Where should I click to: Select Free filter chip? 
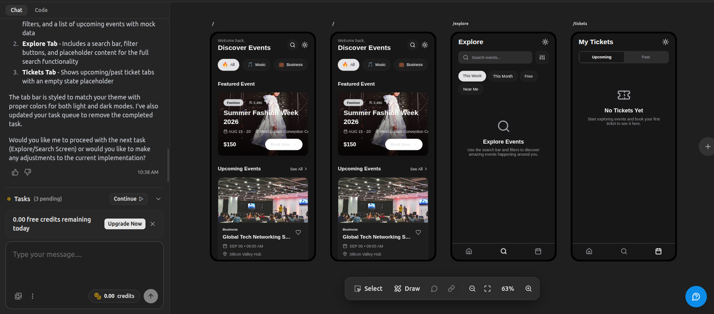[x=529, y=76]
